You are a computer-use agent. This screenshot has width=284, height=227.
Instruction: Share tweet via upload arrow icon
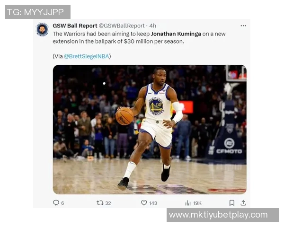243,203
